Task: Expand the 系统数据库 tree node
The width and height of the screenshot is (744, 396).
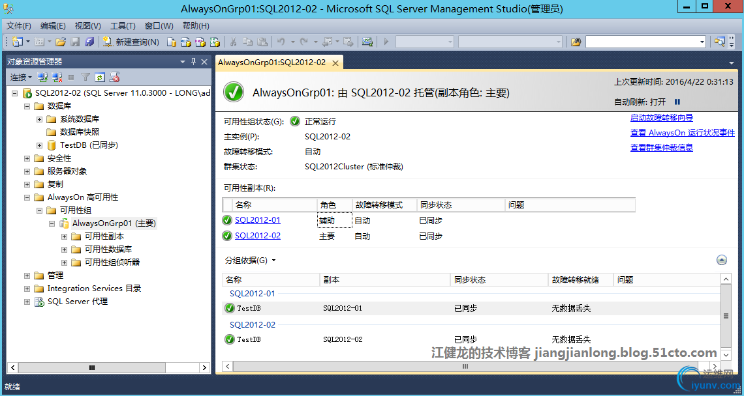Action: click(x=39, y=119)
